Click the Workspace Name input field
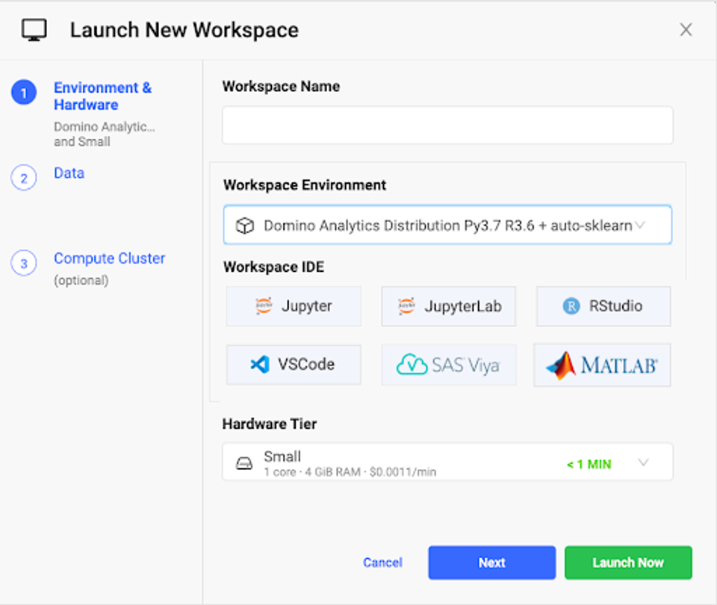The image size is (717, 605). tap(447, 125)
